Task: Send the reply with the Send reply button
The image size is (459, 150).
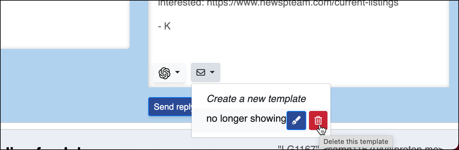Action: pos(170,107)
